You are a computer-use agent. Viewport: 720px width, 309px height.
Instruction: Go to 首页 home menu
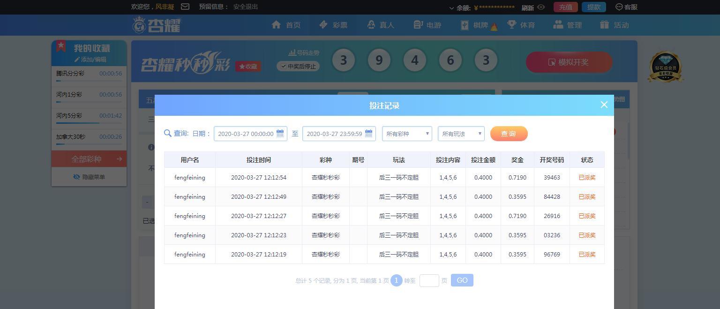click(286, 25)
